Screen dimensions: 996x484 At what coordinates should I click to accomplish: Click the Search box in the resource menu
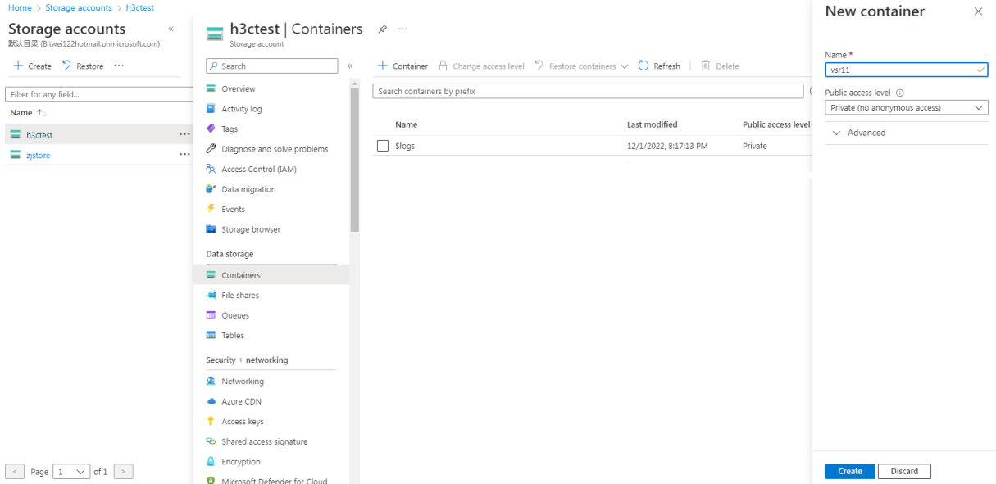[x=272, y=66]
